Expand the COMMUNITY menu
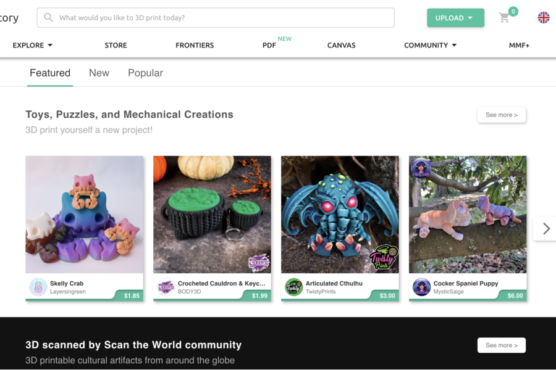The height and width of the screenshot is (370, 556). click(430, 45)
